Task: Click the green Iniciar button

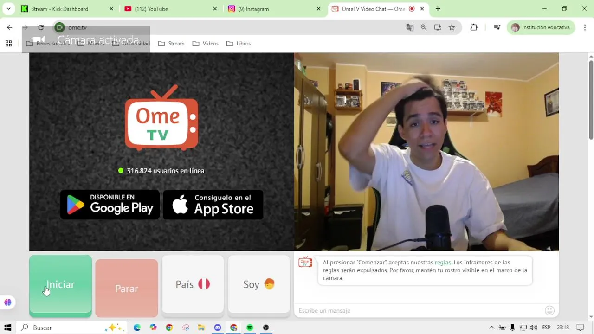Action: [x=60, y=286]
